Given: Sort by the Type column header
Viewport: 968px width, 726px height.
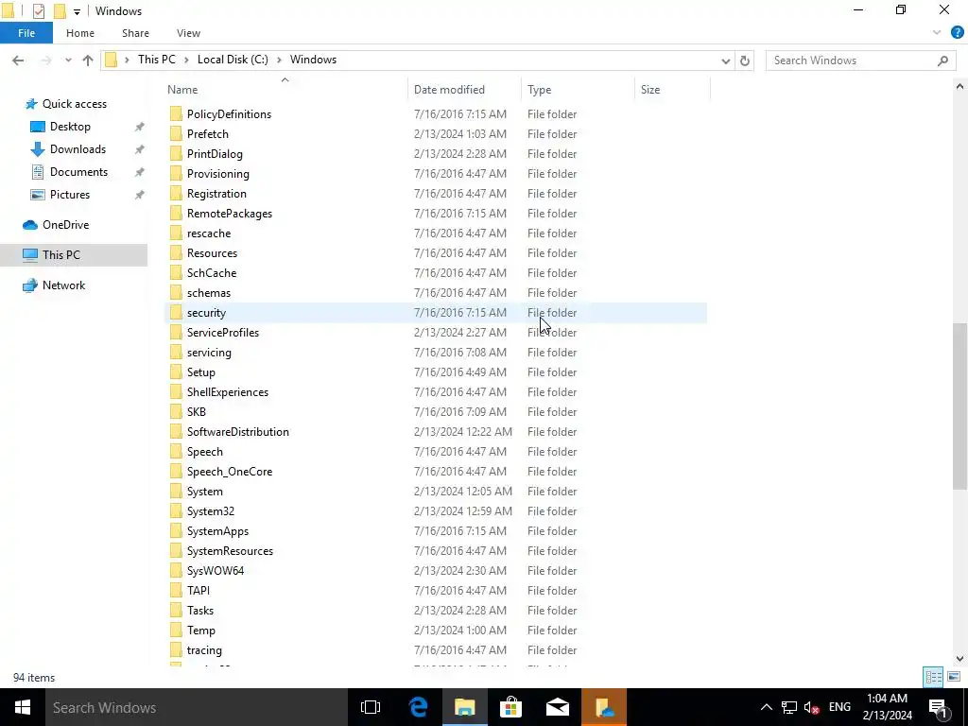Looking at the screenshot, I should click(578, 90).
